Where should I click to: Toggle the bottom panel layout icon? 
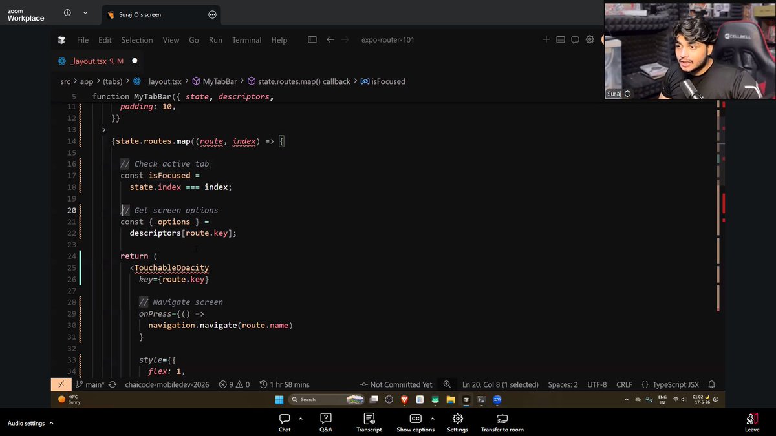pos(560,39)
